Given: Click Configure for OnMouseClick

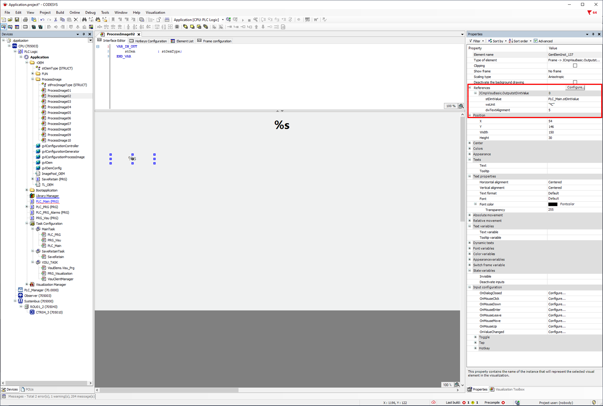Looking at the screenshot, I should pos(557,299).
